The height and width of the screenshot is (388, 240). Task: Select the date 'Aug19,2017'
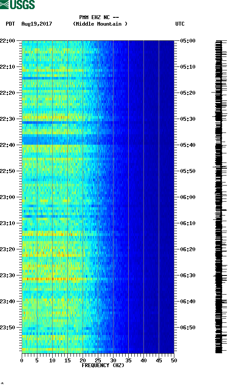(x=37, y=24)
